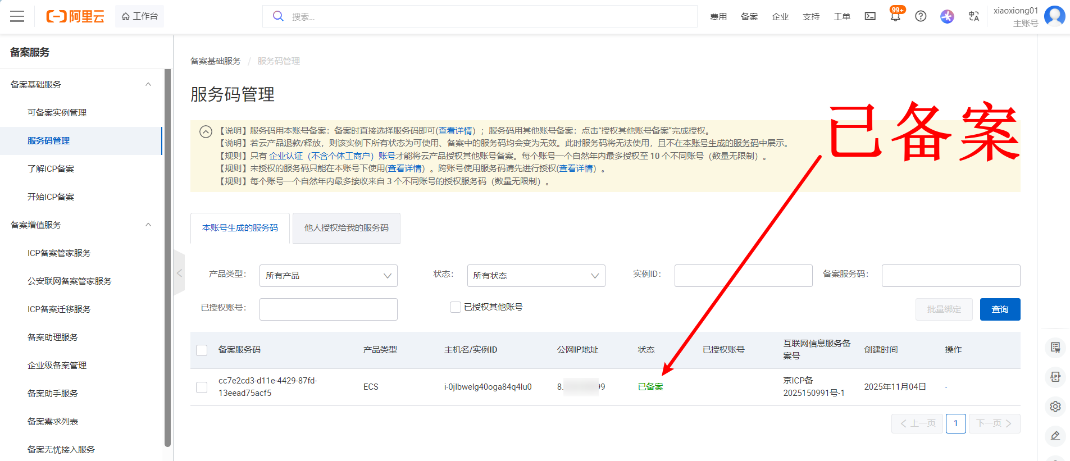Screen dimensions: 1070x461
Task: Switch language with translate icon
Action: 974,16
